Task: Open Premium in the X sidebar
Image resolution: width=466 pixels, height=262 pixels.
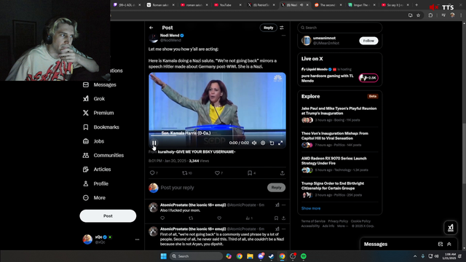Action: [98, 113]
